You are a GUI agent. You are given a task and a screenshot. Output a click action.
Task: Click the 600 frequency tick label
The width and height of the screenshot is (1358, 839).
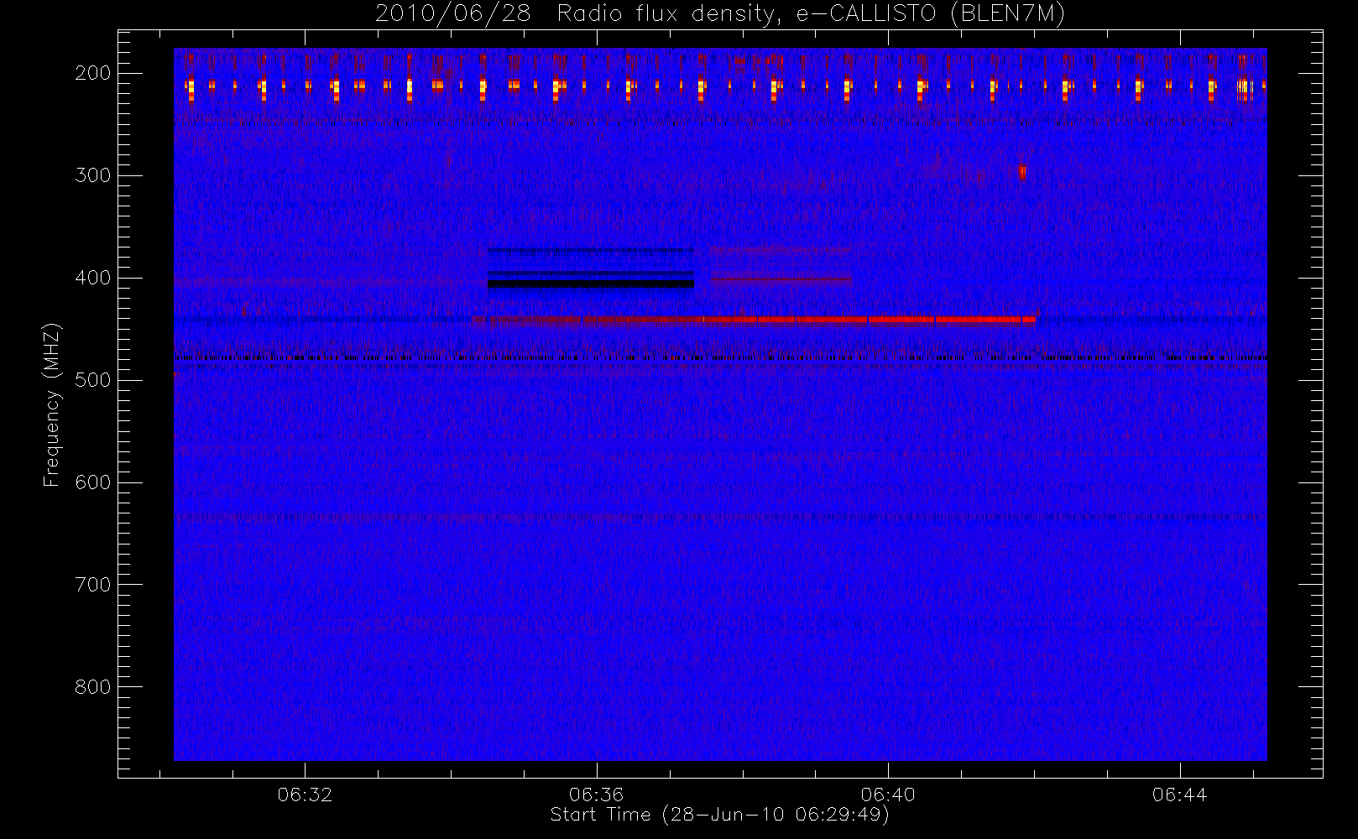[93, 482]
